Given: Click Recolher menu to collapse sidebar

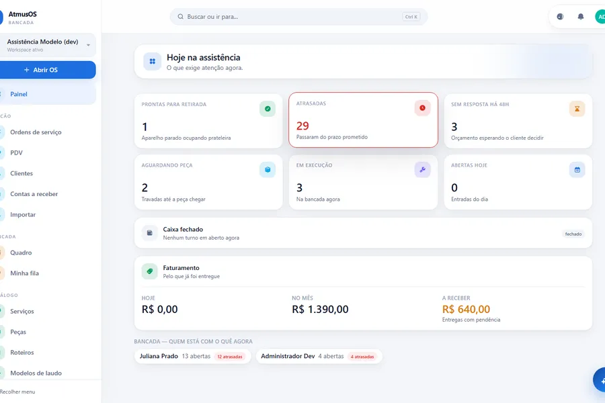Looking at the screenshot, I should (17, 392).
